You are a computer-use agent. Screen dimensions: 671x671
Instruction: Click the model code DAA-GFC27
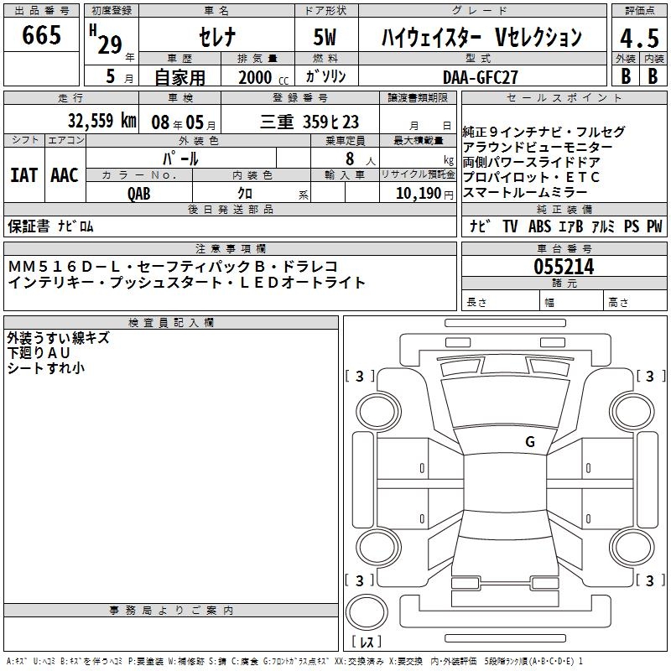pos(480,77)
